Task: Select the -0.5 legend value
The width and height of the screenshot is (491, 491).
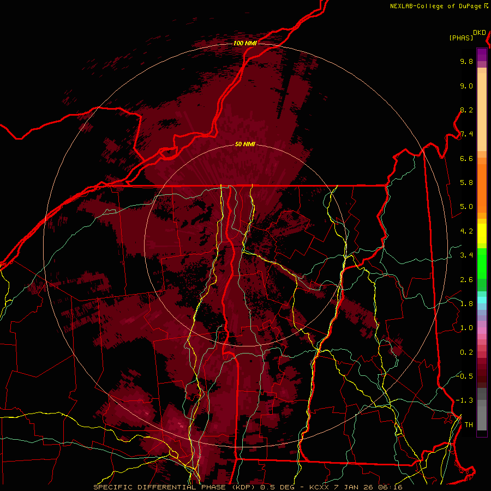Action: coord(464,376)
